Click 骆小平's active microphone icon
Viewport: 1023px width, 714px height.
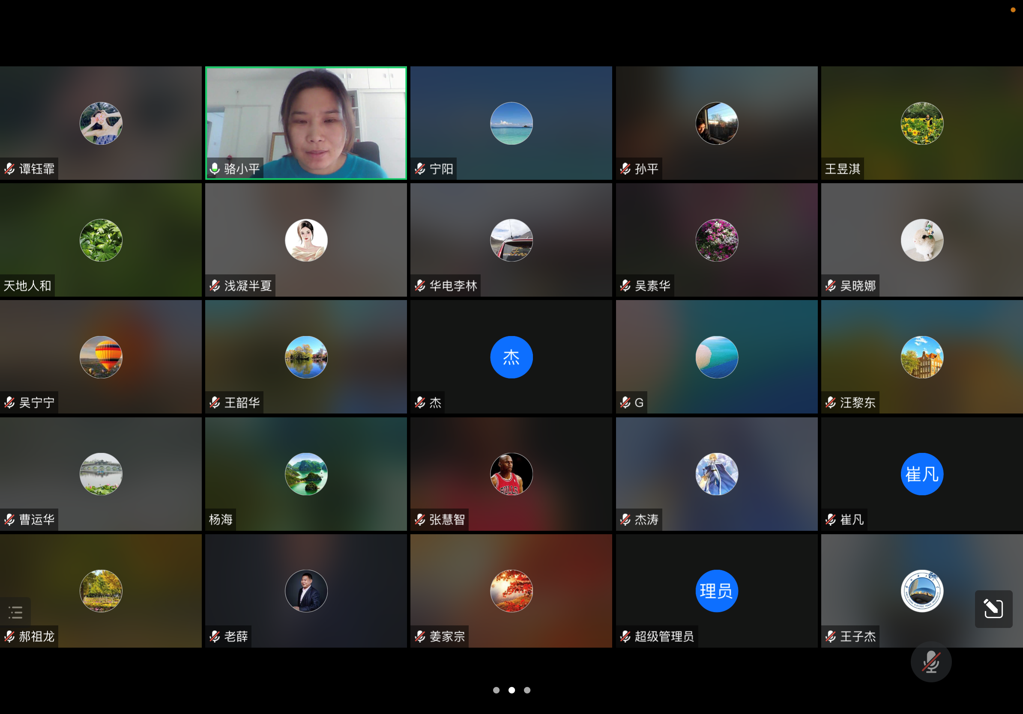(x=215, y=169)
